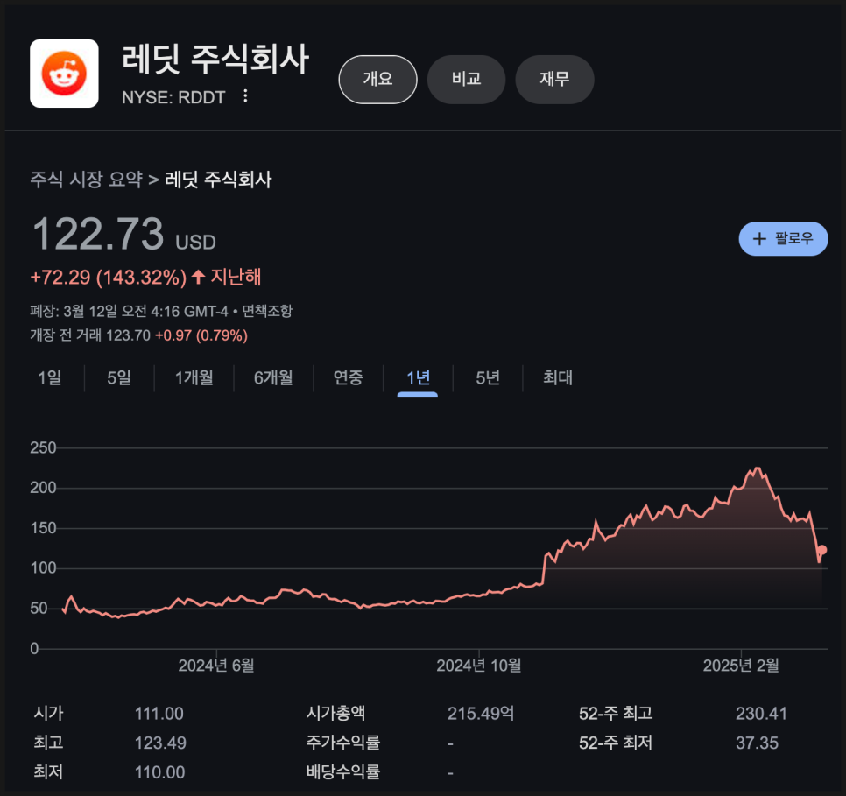
Task: Click the 2024년 10월 axis label
Action: (x=478, y=666)
